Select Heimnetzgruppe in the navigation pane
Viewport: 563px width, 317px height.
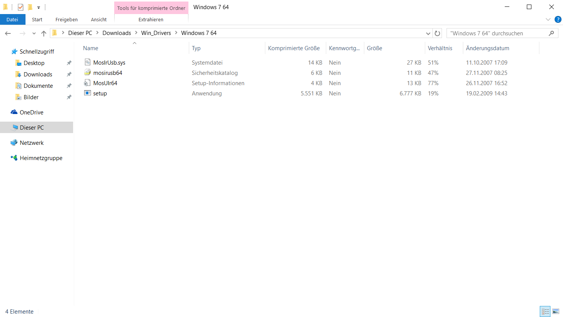click(x=41, y=158)
